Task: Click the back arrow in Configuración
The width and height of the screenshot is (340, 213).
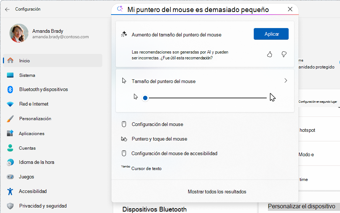Action: pyautogui.click(x=7, y=9)
